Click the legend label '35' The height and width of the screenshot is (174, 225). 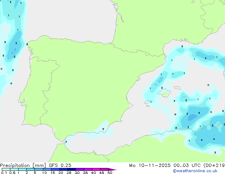coord(85,173)
